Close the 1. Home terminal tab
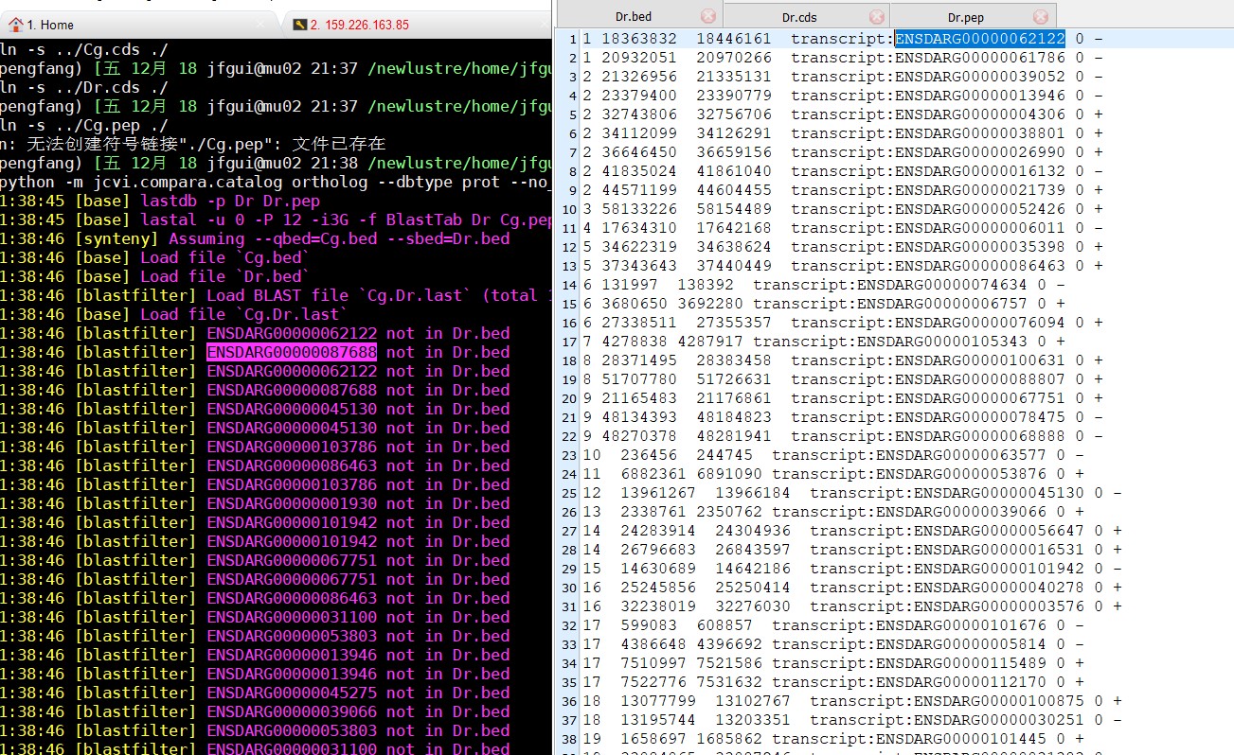The image size is (1234, 755). pyautogui.click(x=261, y=25)
